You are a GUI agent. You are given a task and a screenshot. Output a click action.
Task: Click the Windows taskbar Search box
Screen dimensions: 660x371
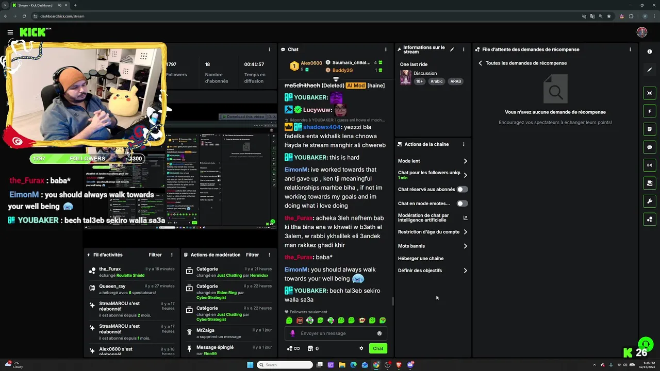click(x=285, y=365)
